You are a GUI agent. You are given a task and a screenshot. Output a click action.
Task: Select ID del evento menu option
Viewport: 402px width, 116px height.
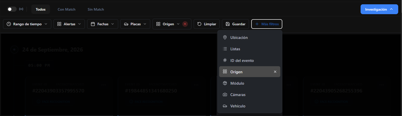tap(250, 60)
